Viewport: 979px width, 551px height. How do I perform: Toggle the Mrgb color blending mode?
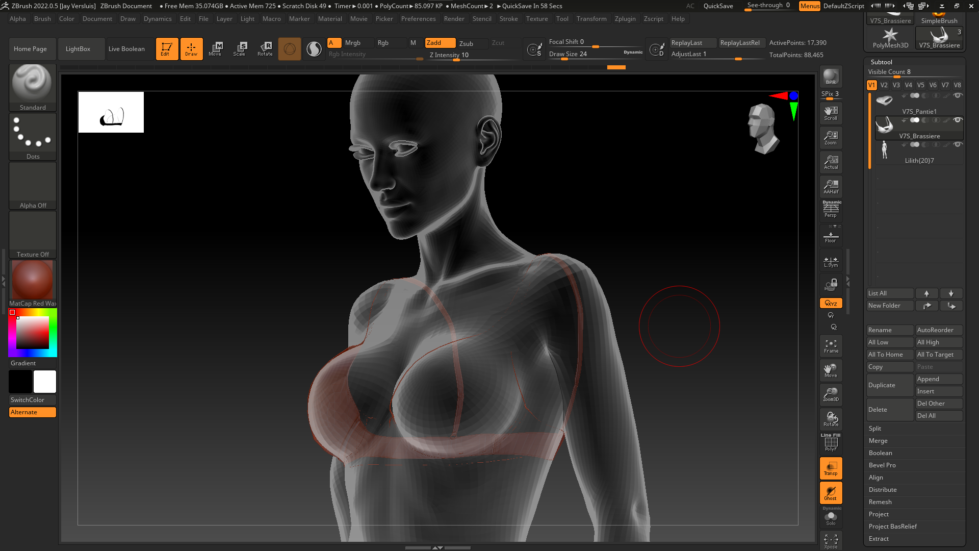click(352, 42)
